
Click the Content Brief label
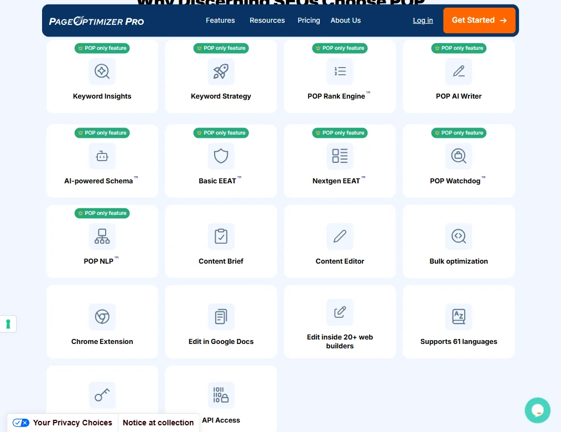[x=221, y=261]
